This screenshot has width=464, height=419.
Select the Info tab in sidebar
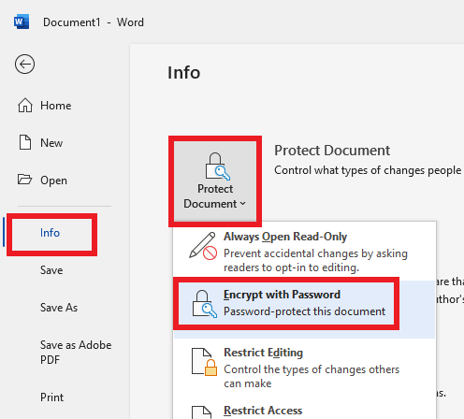tap(50, 233)
